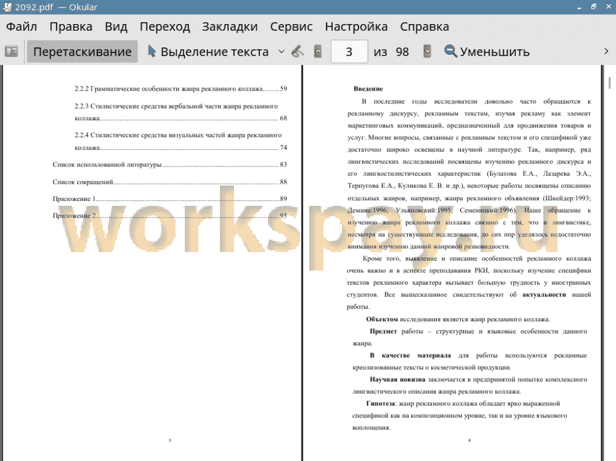Click the Okular app icon in titlebar
The height and width of the screenshot is (461, 616).
7,7
